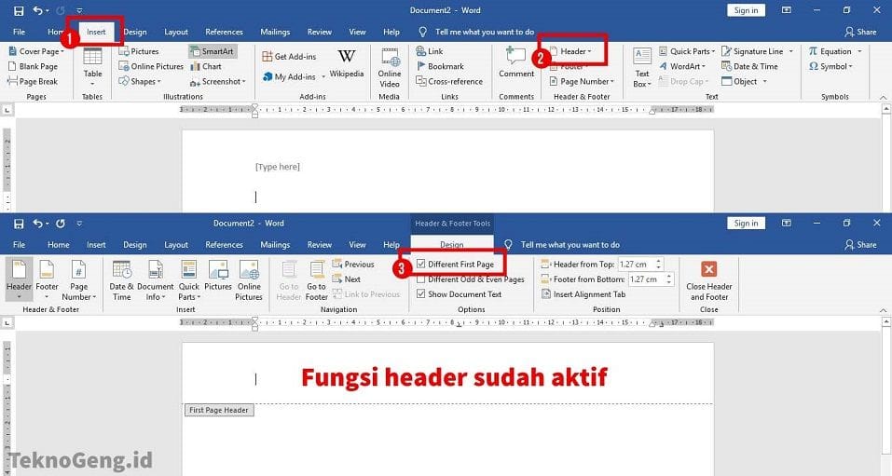The width and height of the screenshot is (892, 476).
Task: Click the Redo icon in Header & Footer Tools window
Action: [61, 224]
